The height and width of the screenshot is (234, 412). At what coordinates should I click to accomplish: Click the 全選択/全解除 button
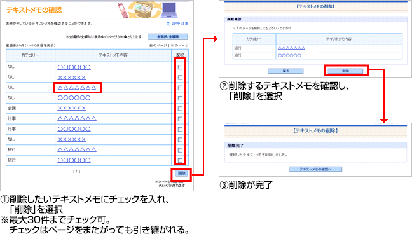pyautogui.click(x=168, y=36)
